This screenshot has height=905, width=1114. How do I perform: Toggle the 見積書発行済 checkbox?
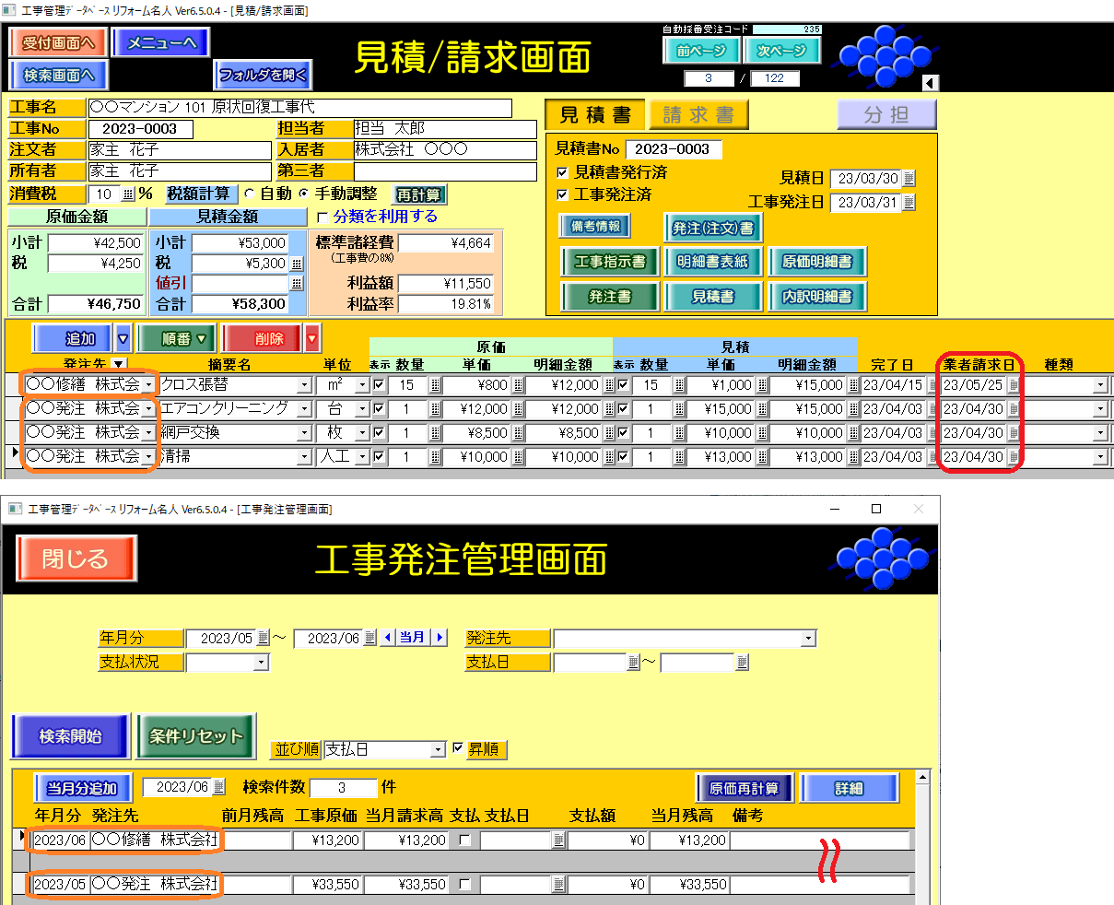(x=562, y=172)
